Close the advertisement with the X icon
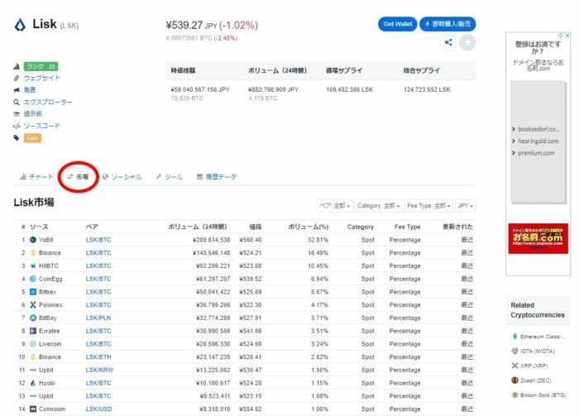Viewport: 579px width, 416px height. (x=567, y=36)
